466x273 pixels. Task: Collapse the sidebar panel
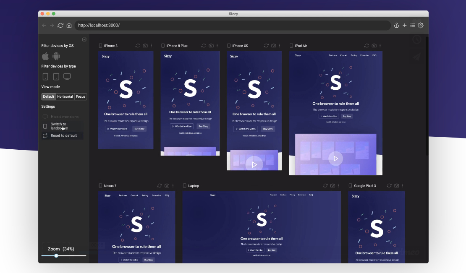(84, 39)
